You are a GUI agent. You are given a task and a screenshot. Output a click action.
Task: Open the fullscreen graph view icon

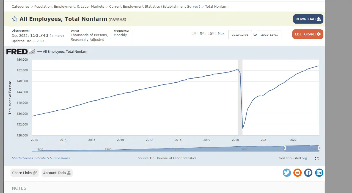tap(317, 159)
